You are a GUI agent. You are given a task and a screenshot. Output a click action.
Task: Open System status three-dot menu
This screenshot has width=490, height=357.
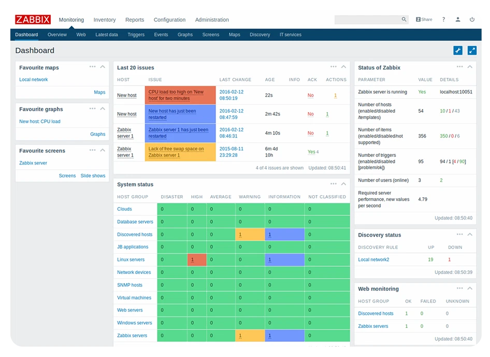(x=334, y=184)
